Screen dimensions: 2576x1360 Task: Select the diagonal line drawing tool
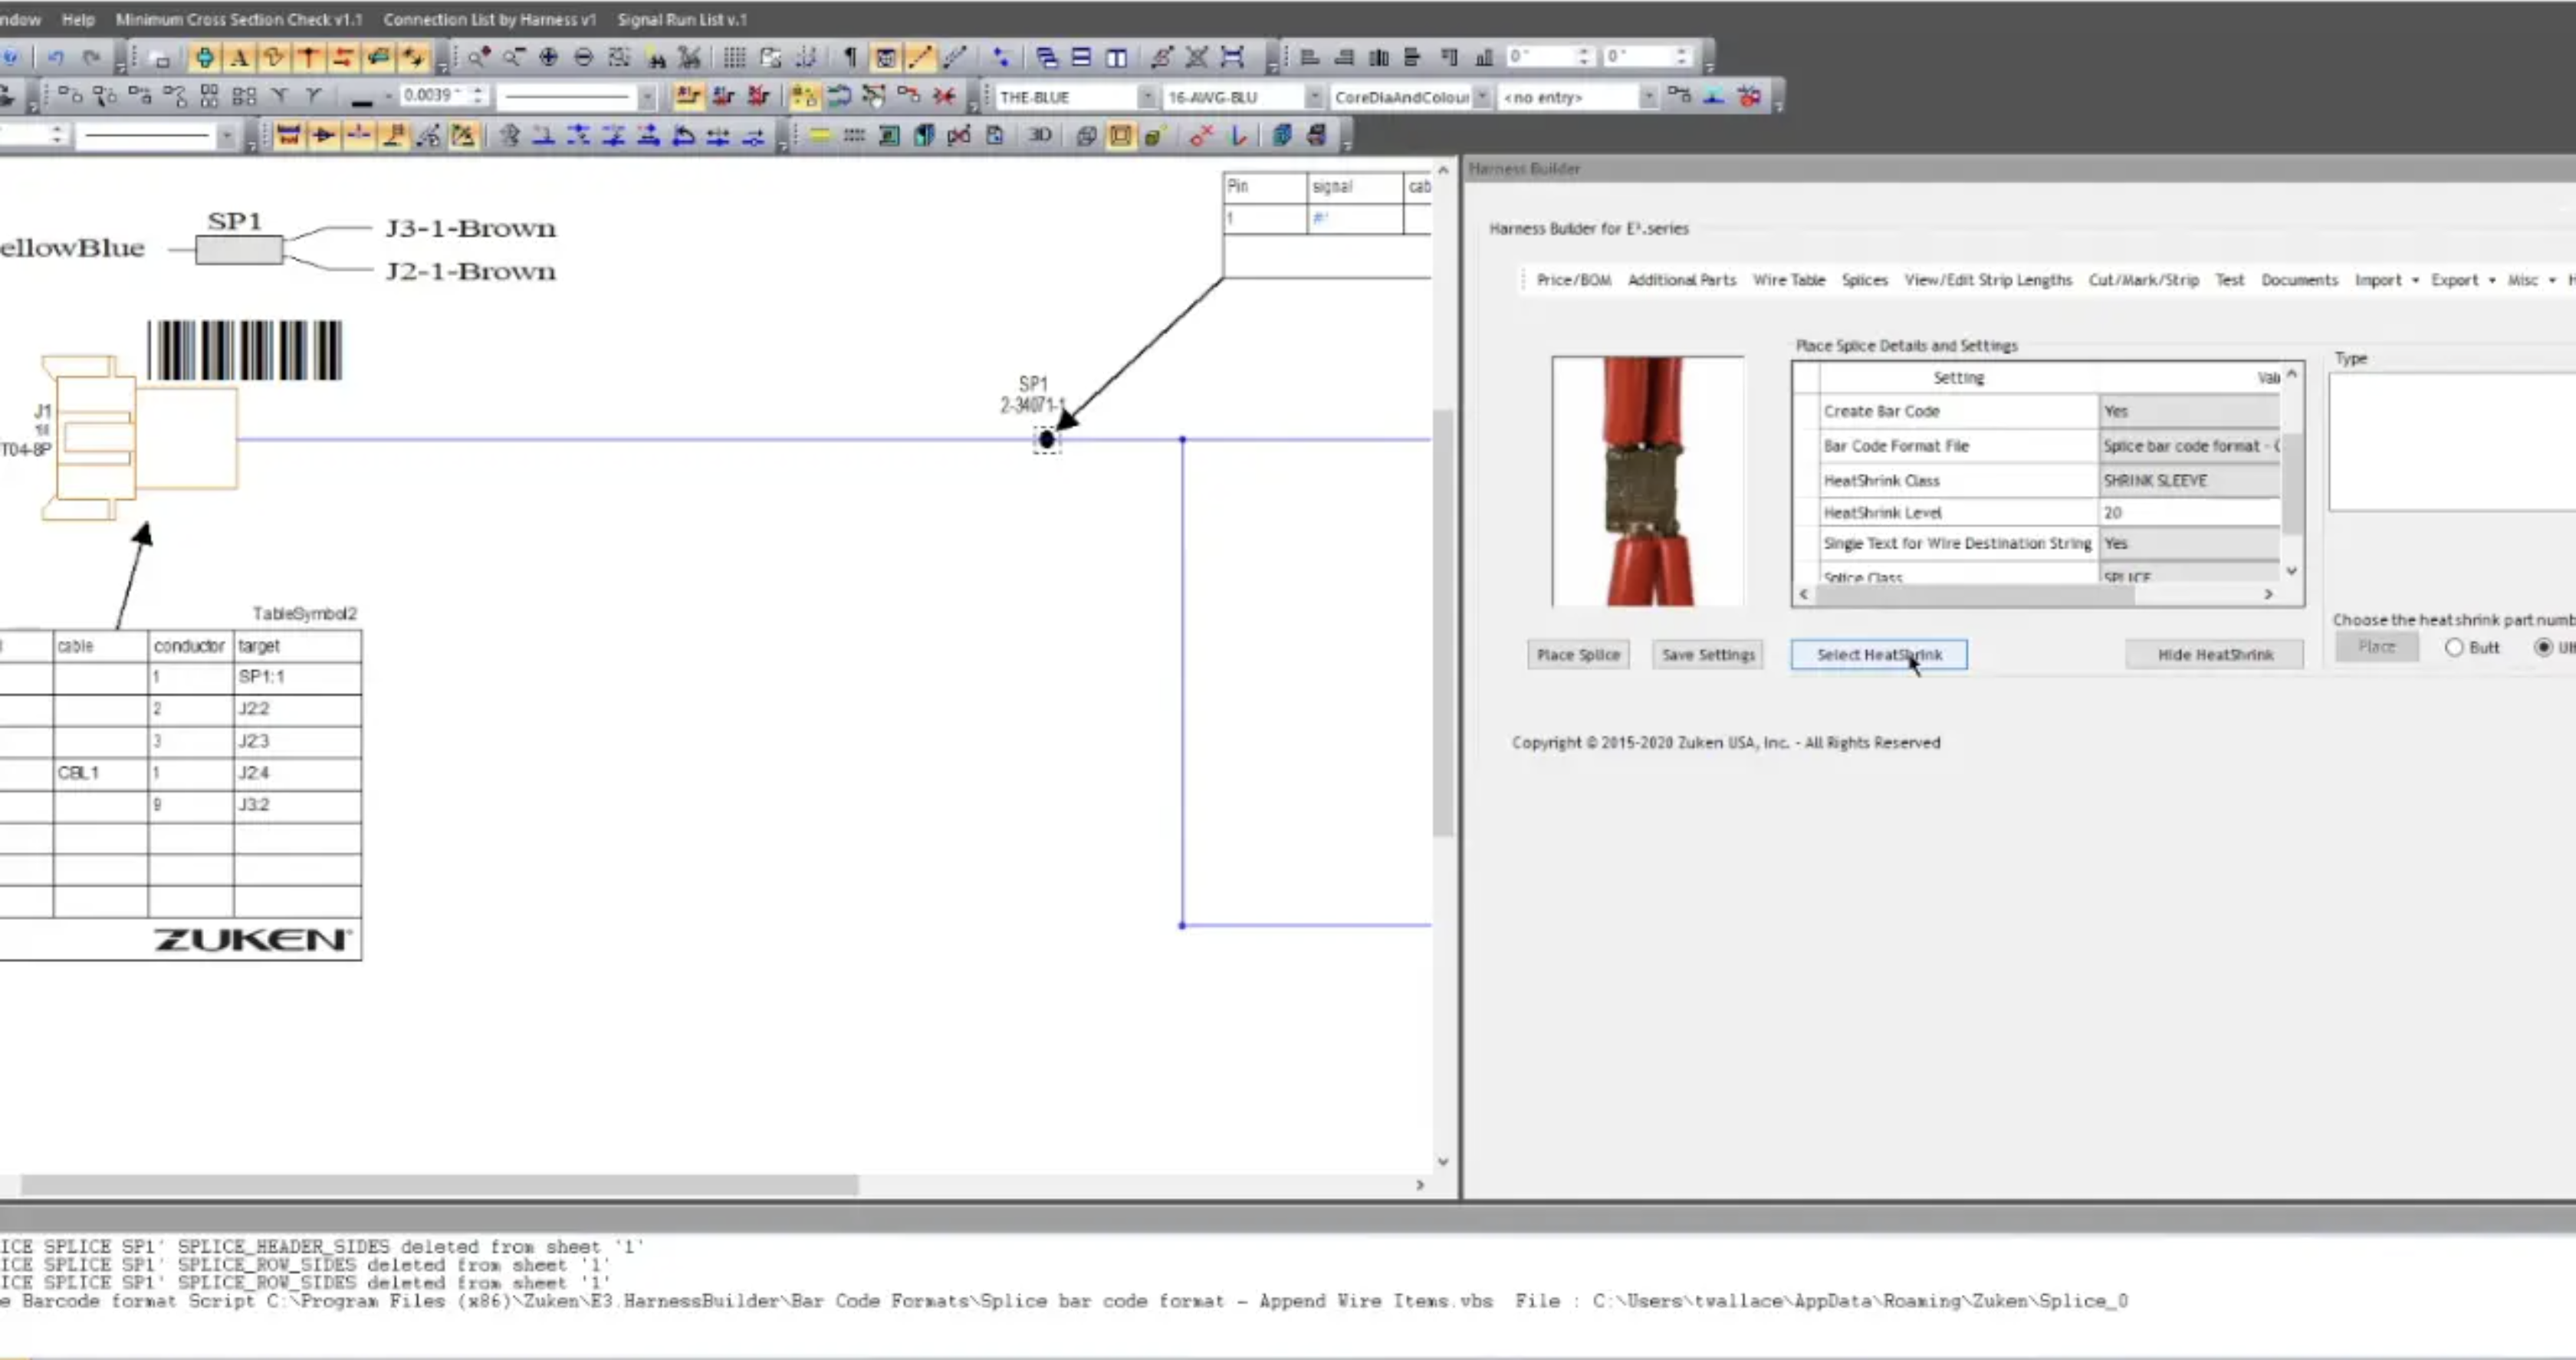point(920,57)
